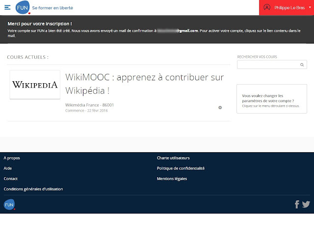Click 'Merci pour votre inscription !' heading
This screenshot has height=233, width=314.
(x=40, y=24)
